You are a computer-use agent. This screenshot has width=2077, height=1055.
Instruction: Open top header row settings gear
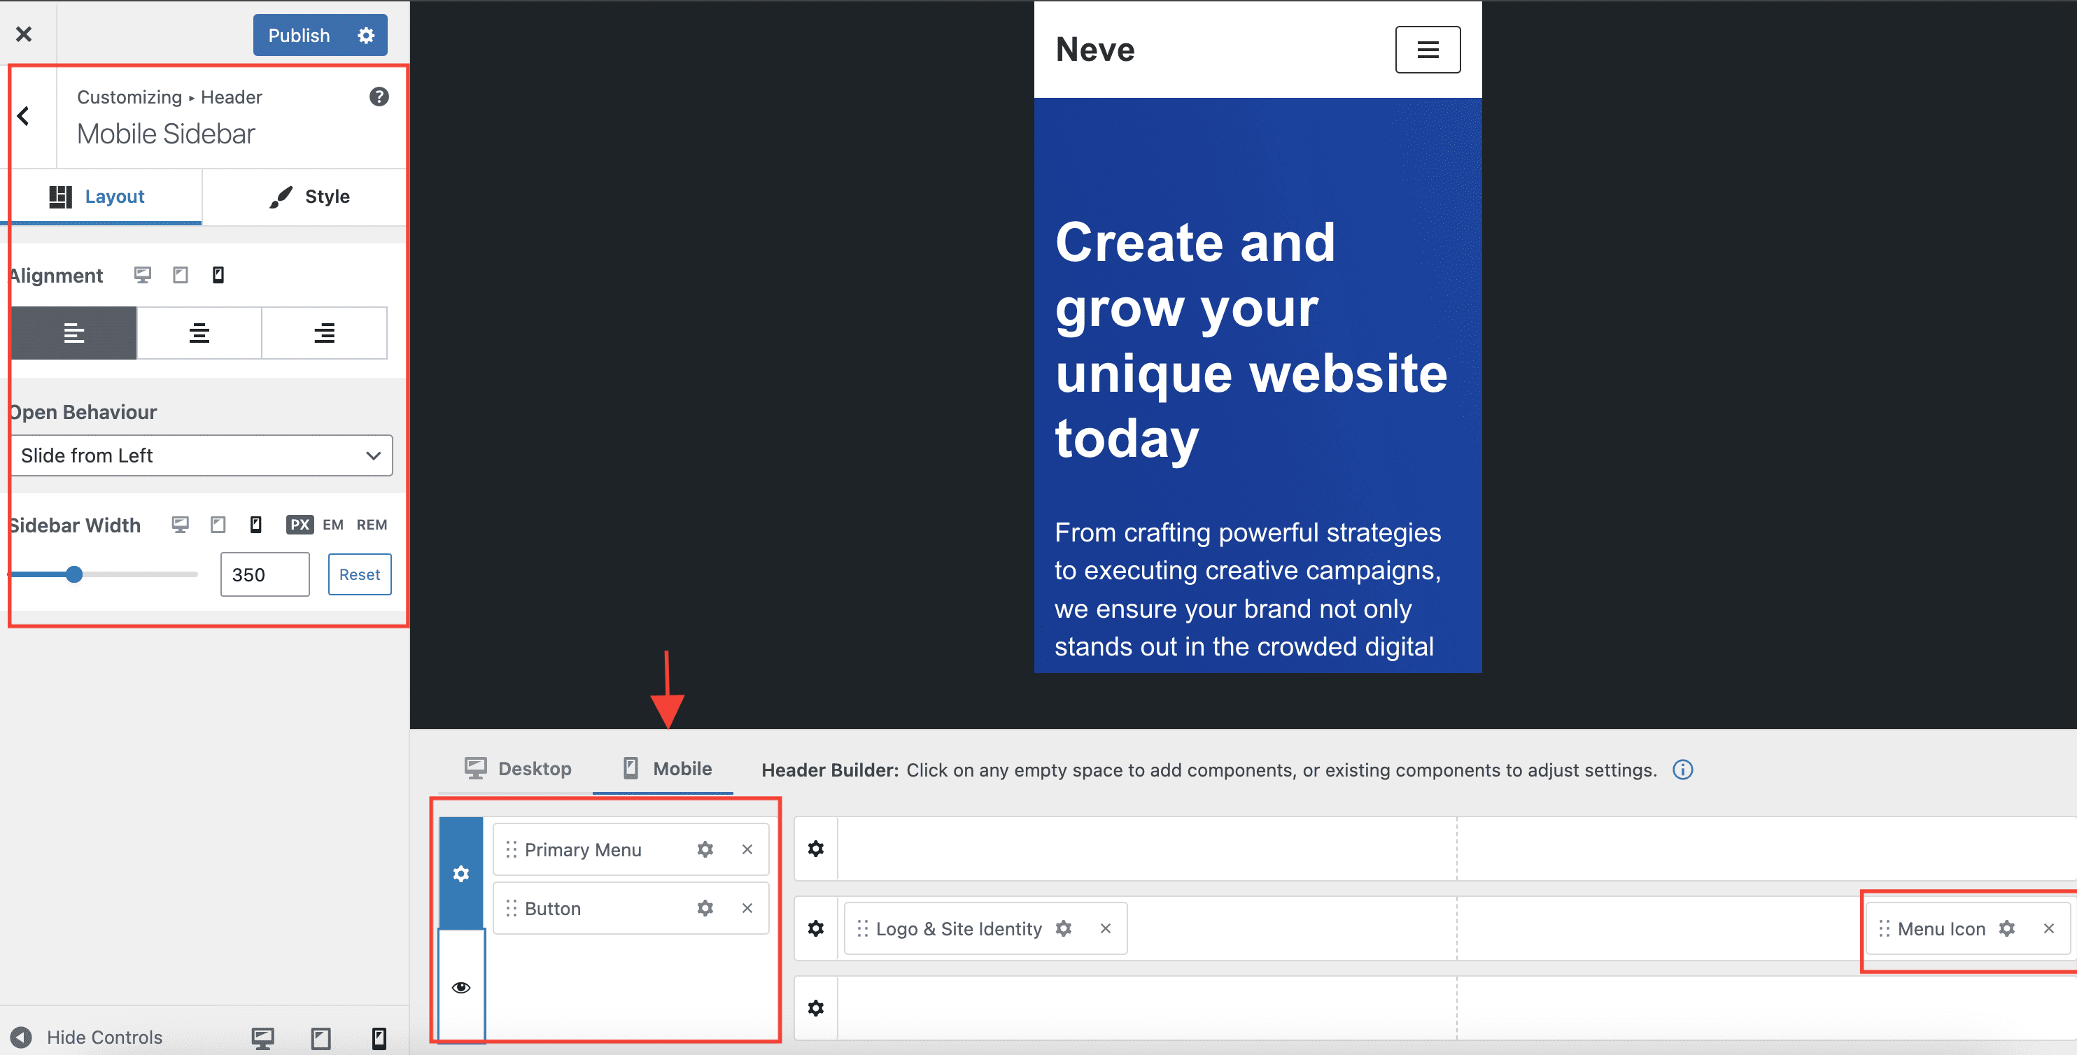click(x=816, y=849)
